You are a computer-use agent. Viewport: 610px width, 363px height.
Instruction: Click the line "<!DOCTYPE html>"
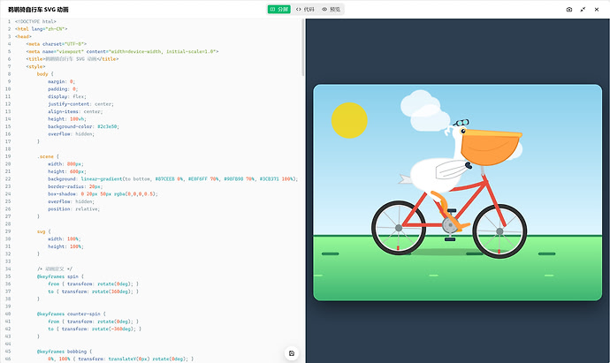coord(35,21)
